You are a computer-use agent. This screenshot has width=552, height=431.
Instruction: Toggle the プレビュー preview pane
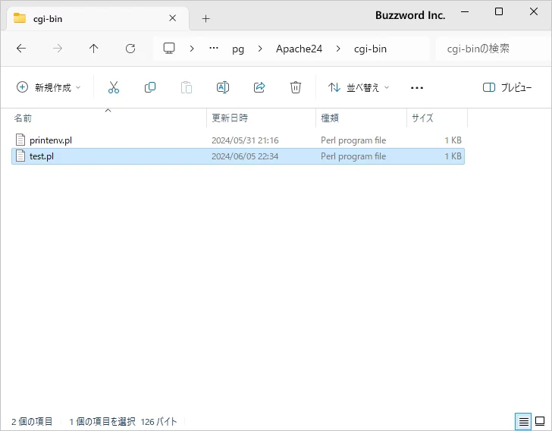[x=507, y=87]
